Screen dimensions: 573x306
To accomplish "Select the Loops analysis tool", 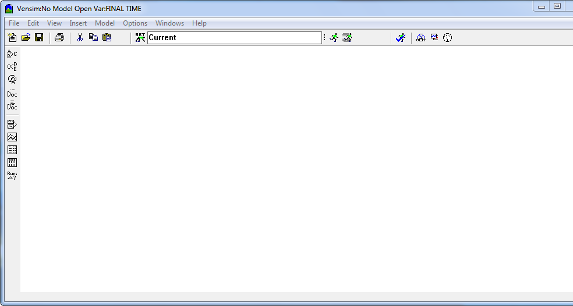I will coord(12,80).
